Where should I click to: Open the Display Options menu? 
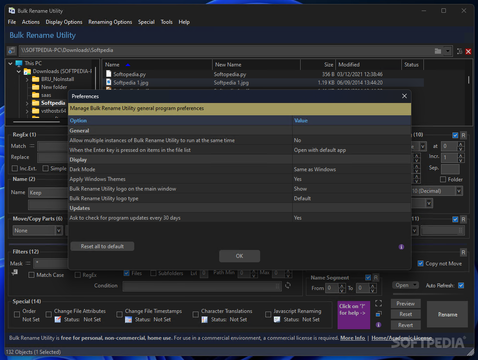tap(64, 22)
